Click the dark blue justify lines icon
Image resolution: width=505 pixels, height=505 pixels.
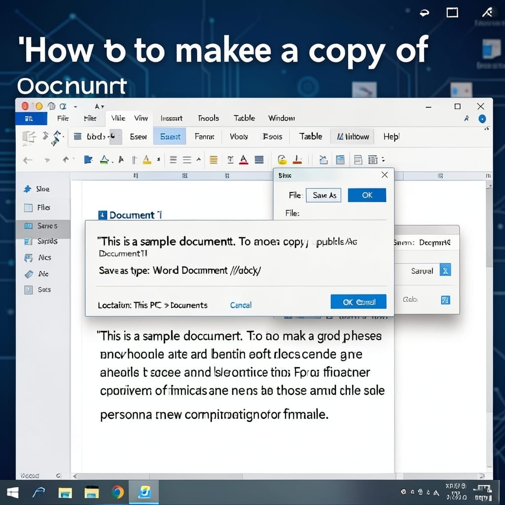coord(259,160)
